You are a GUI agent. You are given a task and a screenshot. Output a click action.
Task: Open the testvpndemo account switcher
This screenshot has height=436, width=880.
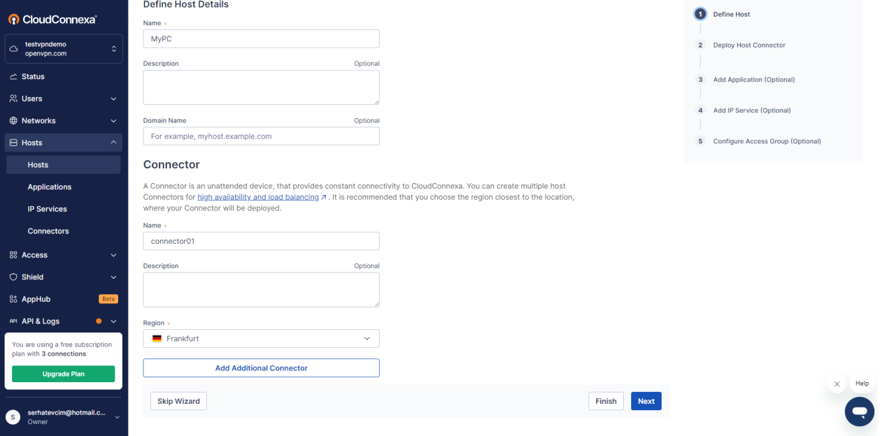tap(64, 49)
